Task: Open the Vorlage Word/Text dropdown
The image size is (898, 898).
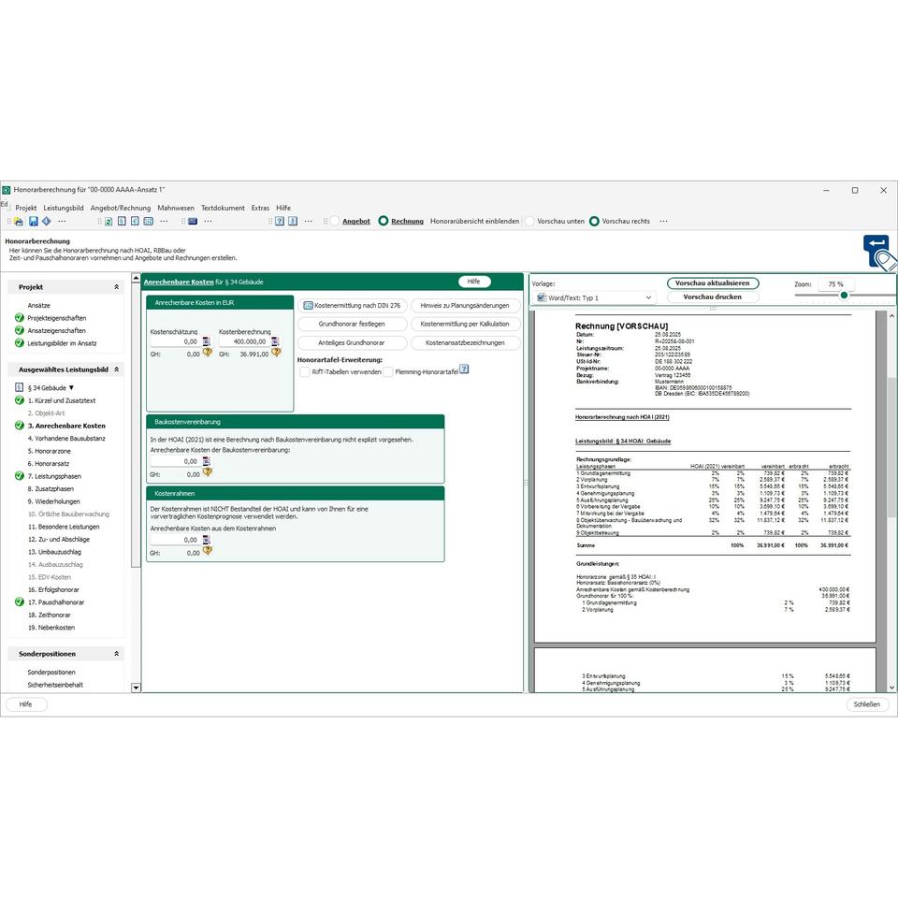Action: click(x=594, y=297)
